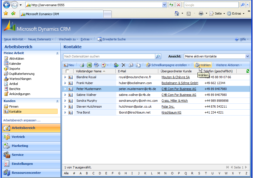The image size is (253, 178).
Task: Filter contacts by letter M
Action: pyautogui.click(x=158, y=173)
